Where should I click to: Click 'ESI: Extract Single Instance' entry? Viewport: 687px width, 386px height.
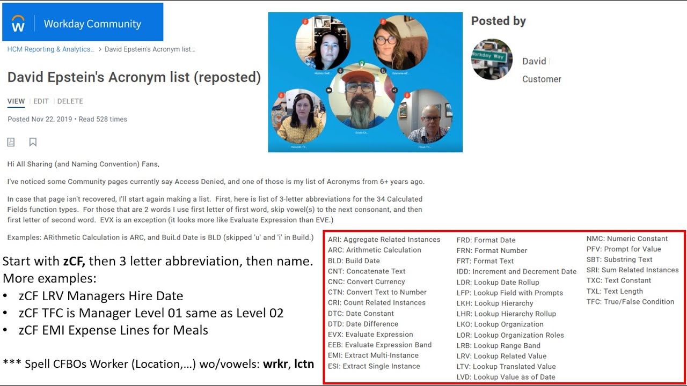pos(374,366)
